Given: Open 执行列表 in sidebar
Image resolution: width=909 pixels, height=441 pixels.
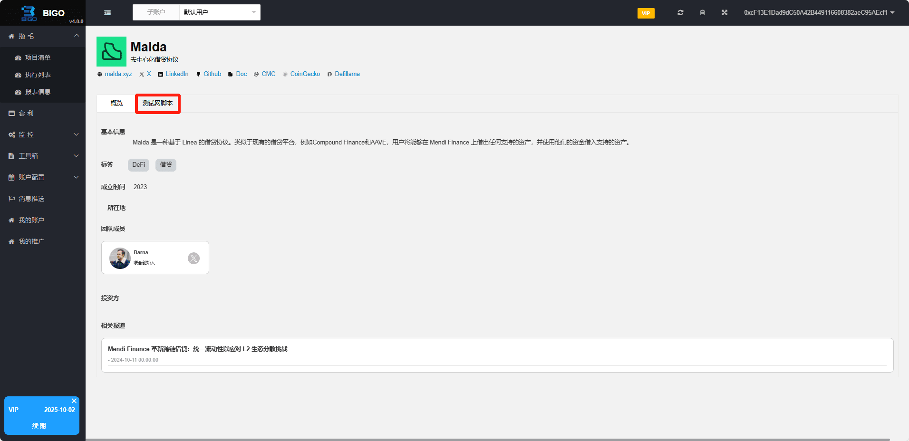Looking at the screenshot, I should pyautogui.click(x=38, y=75).
